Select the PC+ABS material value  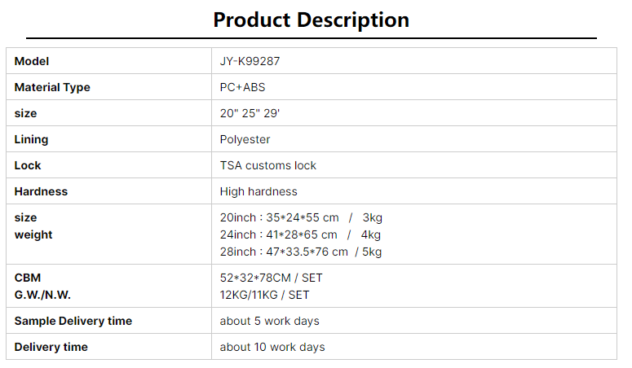(x=242, y=87)
